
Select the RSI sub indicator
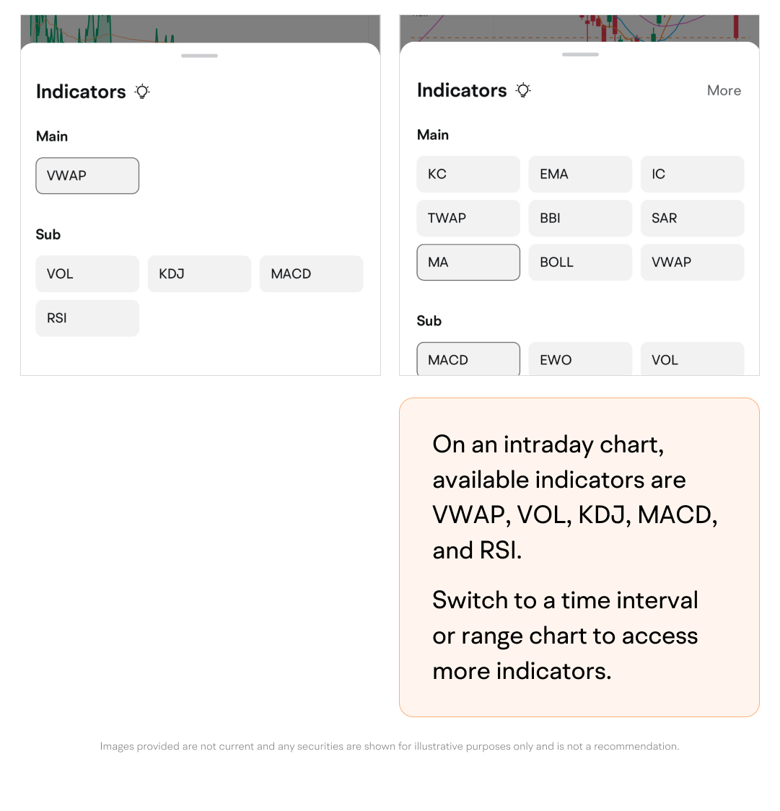click(x=87, y=317)
